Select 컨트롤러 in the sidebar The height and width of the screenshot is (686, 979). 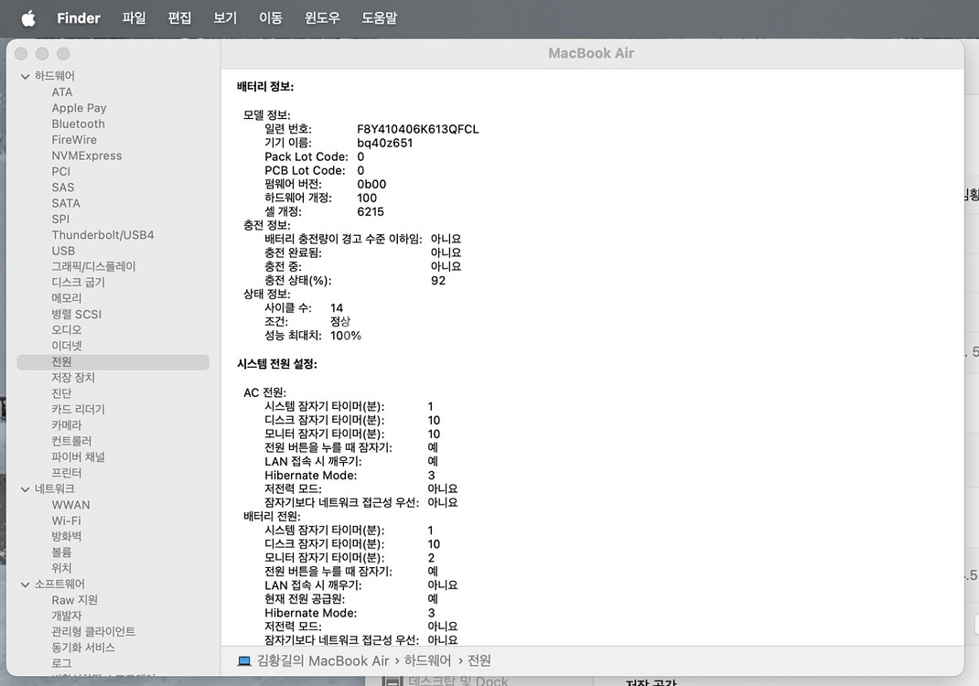[71, 441]
